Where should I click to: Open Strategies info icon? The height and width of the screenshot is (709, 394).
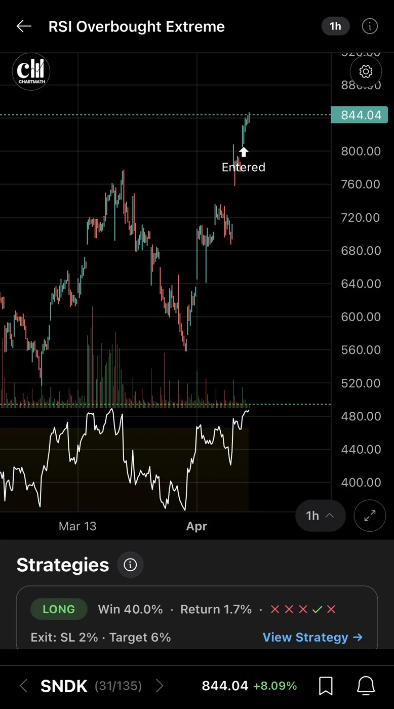tap(130, 565)
